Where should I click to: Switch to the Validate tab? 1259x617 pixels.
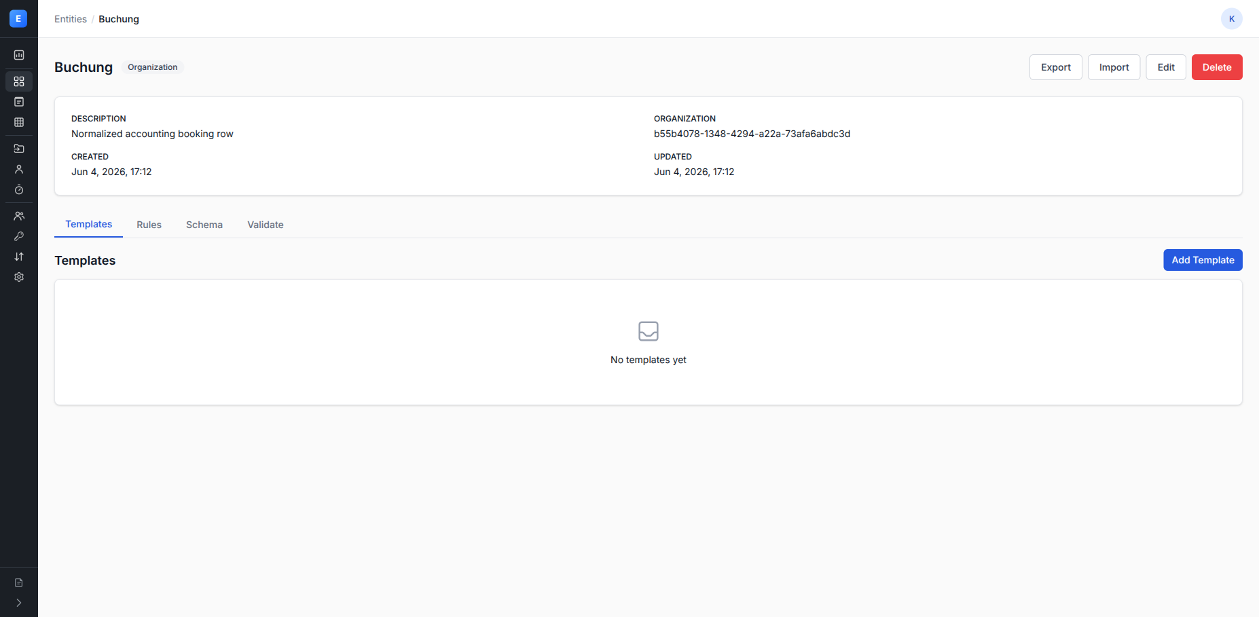(266, 225)
